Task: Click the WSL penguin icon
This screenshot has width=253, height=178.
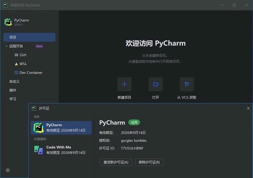Action: pyautogui.click(x=16, y=64)
